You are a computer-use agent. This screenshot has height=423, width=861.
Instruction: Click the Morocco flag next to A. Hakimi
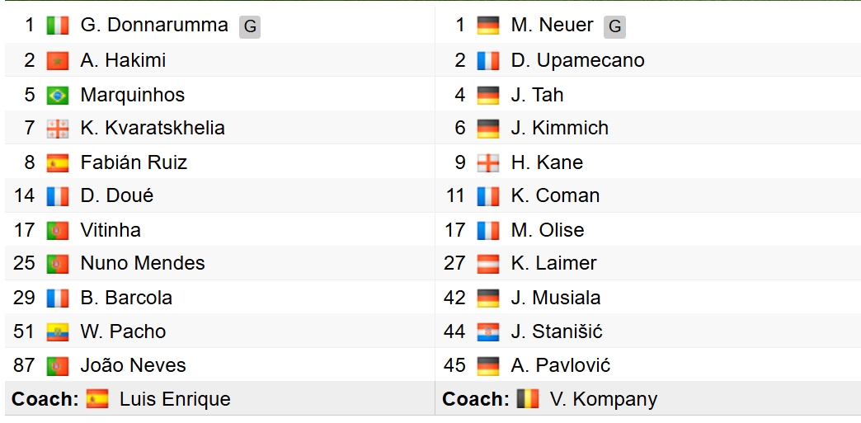pyautogui.click(x=58, y=60)
